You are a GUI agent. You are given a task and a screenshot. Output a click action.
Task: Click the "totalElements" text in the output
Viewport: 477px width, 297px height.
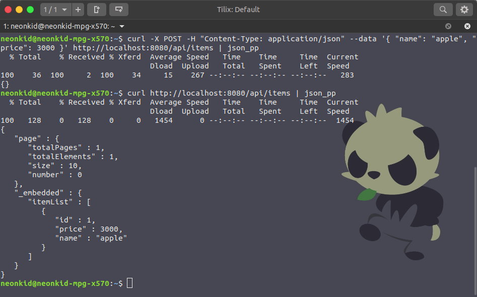pos(61,157)
